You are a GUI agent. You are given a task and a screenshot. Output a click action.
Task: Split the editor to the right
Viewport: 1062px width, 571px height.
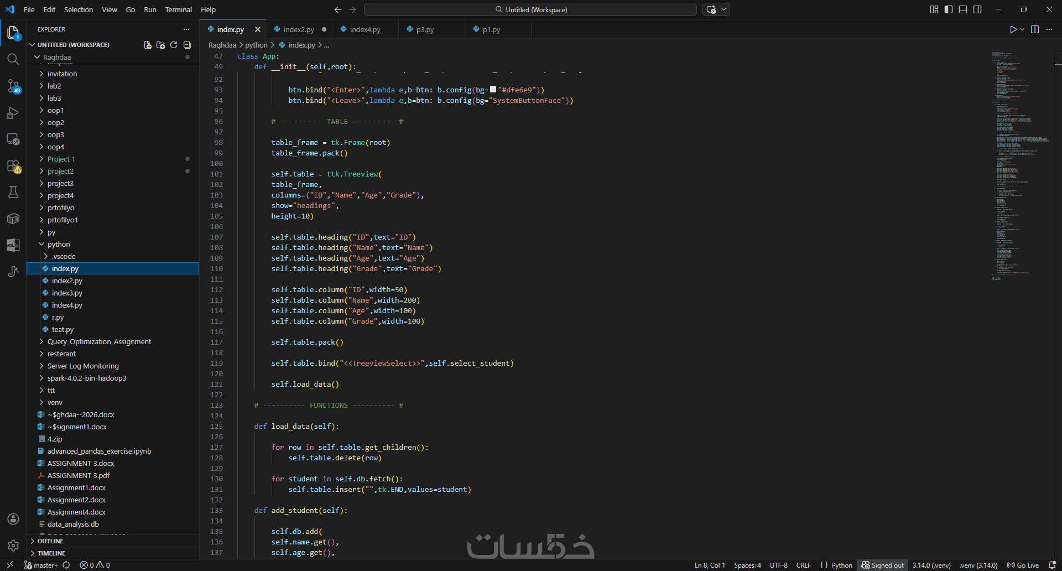[1035, 29]
